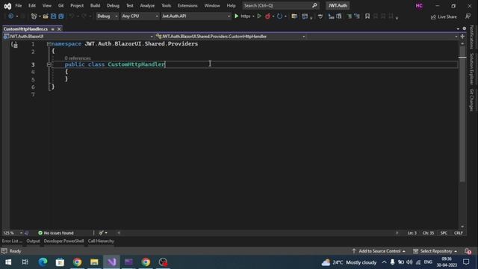Open the CustomHttpHandler type navigation dropdown
This screenshot has width=478, height=269.
point(231,37)
